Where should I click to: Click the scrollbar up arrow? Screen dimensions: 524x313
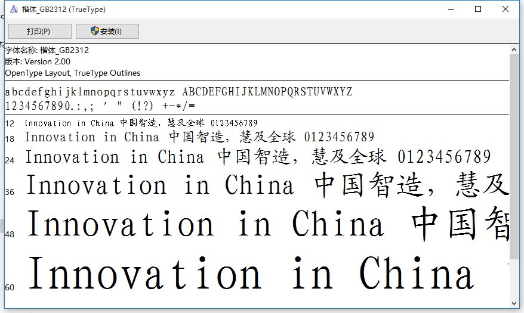pyautogui.click(x=514, y=49)
